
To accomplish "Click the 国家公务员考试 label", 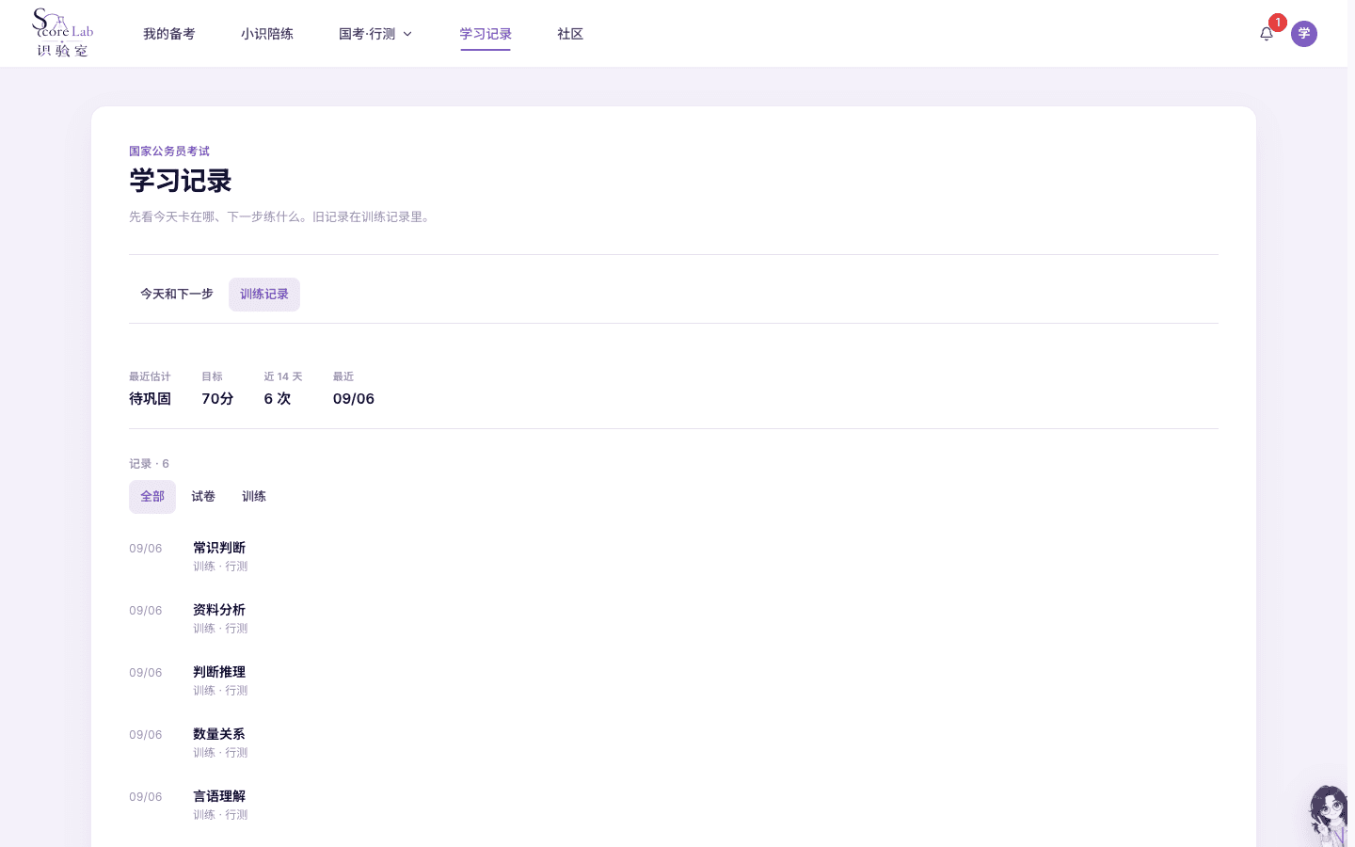I will point(169,152).
